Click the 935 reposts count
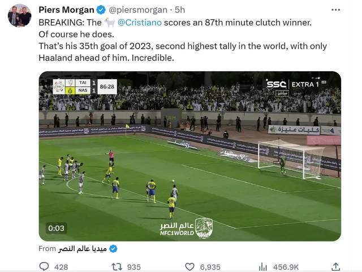 pos(134,267)
